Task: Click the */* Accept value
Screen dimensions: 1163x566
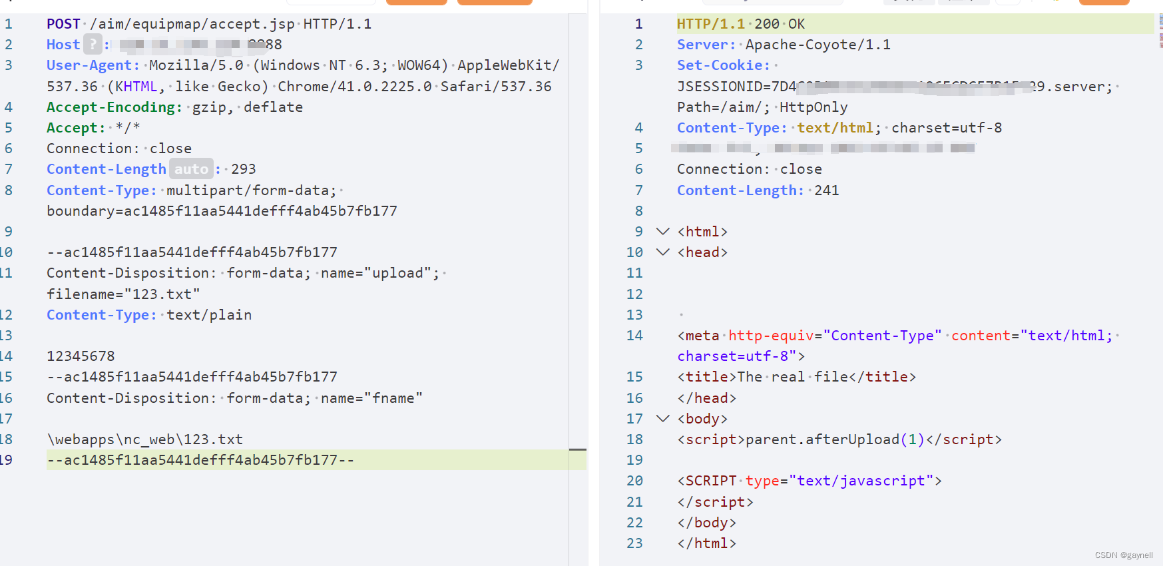Action: (128, 128)
